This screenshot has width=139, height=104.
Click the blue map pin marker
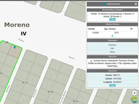tap(15, 47)
